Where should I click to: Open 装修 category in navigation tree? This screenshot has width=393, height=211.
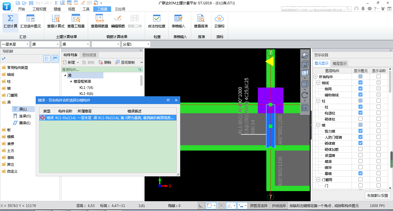click(x=11, y=144)
